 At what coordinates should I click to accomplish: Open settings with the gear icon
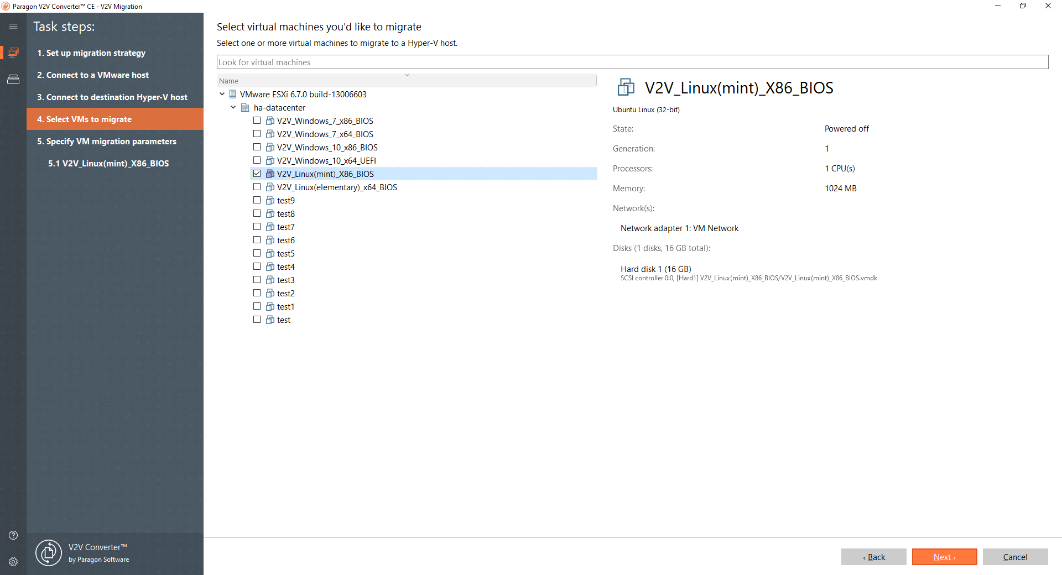[13, 562]
